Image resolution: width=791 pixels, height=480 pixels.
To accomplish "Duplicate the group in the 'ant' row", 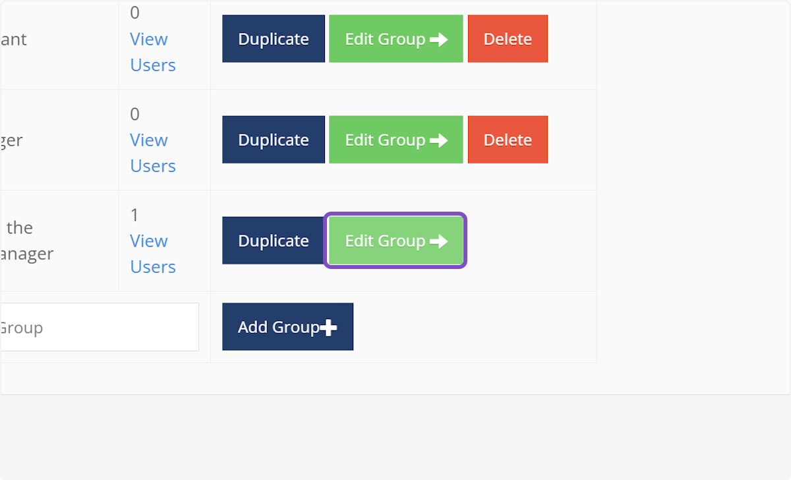I will click(274, 39).
